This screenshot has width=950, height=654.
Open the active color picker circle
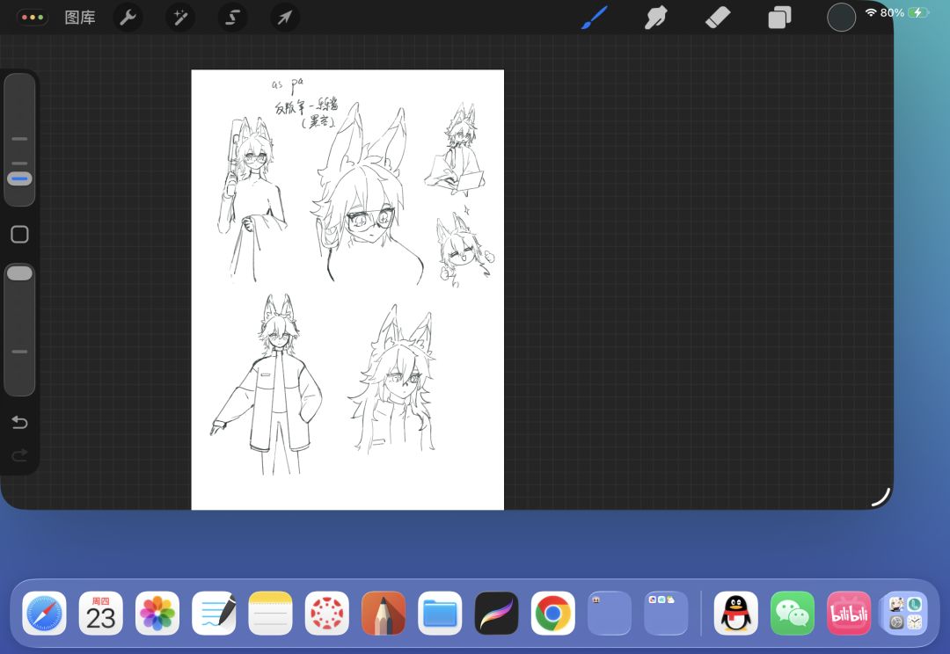(842, 17)
